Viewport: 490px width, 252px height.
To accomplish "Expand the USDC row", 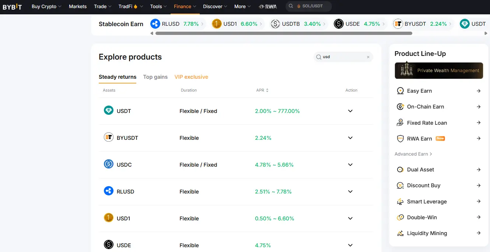I will point(350,165).
